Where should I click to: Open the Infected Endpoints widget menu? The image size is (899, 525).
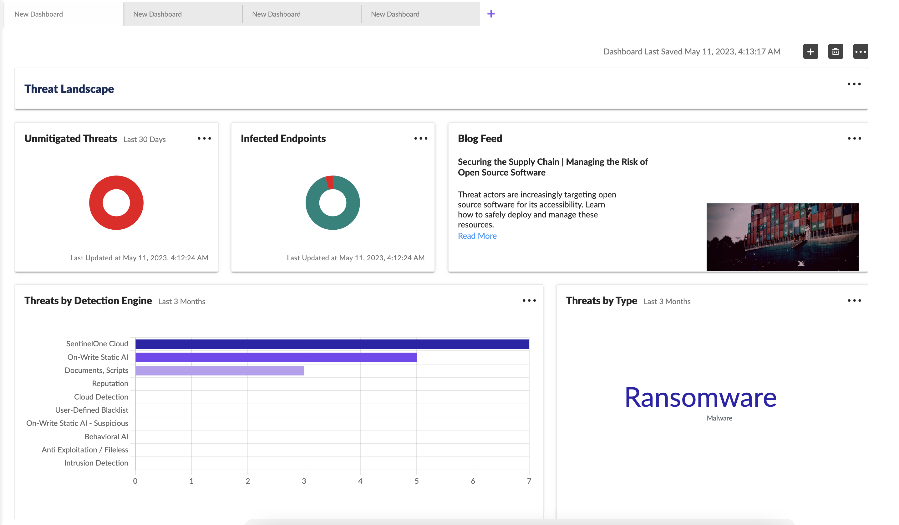[421, 139]
